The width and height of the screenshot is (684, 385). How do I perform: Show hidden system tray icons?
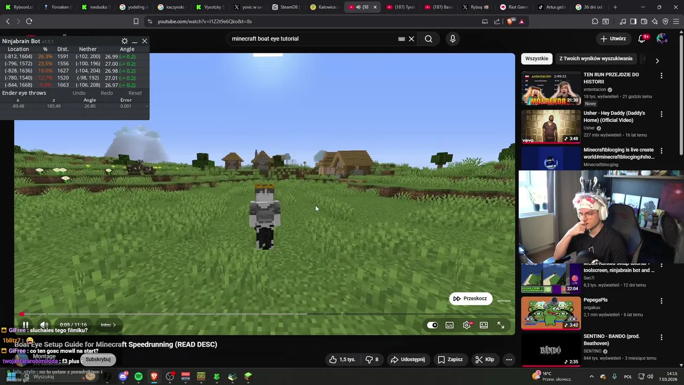point(592,376)
